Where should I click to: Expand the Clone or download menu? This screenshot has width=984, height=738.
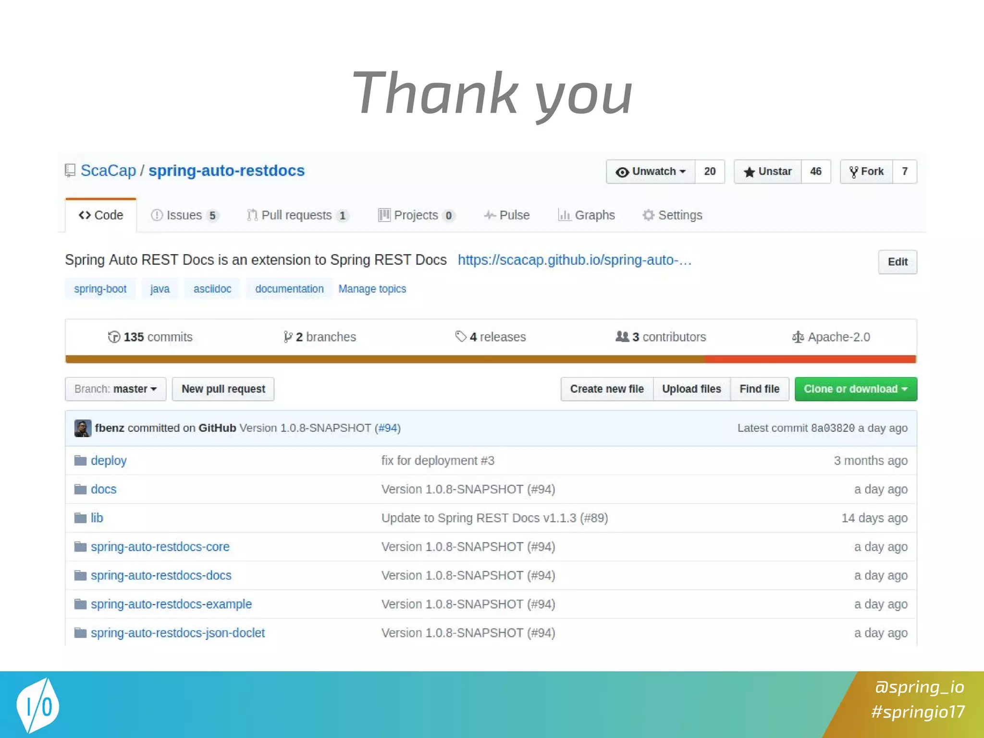click(855, 389)
